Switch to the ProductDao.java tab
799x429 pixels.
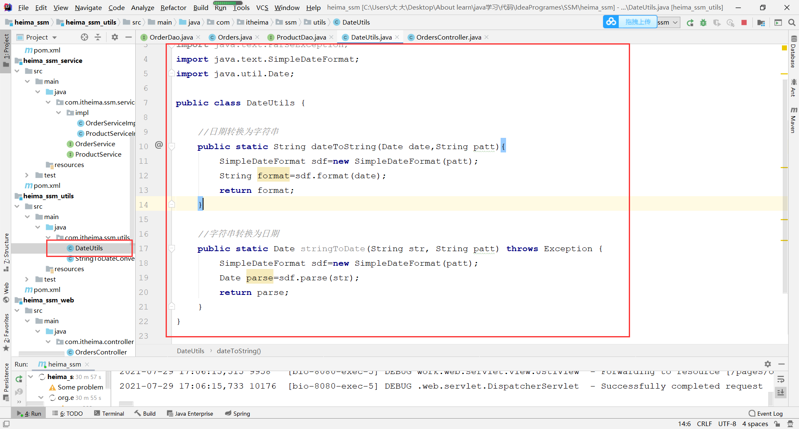[x=301, y=37]
